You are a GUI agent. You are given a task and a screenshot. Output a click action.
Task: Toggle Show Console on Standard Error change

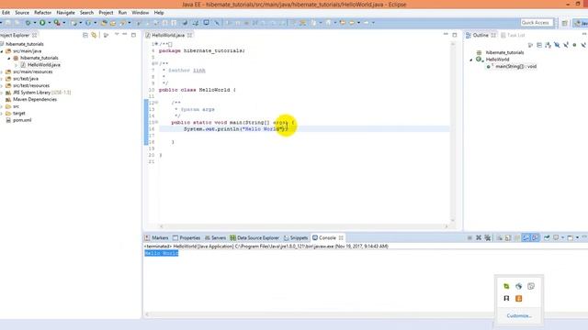[535, 238]
